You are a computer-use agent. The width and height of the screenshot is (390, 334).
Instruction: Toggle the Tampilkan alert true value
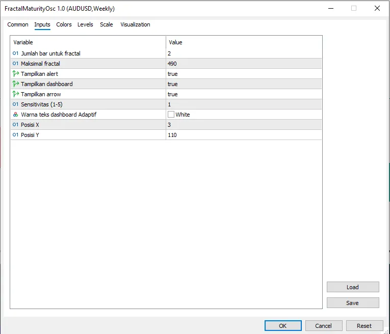pos(172,74)
